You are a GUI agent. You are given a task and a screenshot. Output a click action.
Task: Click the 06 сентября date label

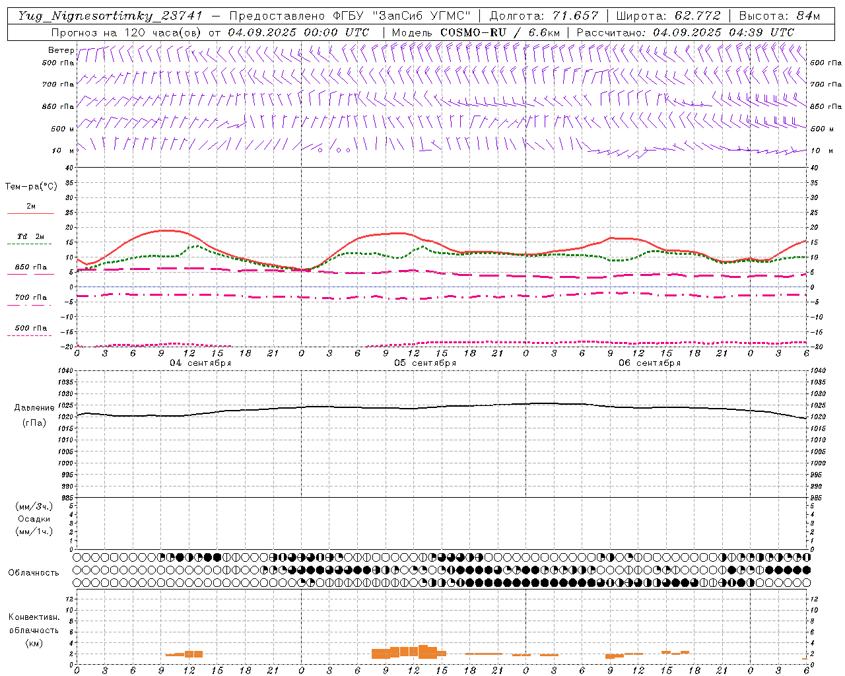click(650, 363)
